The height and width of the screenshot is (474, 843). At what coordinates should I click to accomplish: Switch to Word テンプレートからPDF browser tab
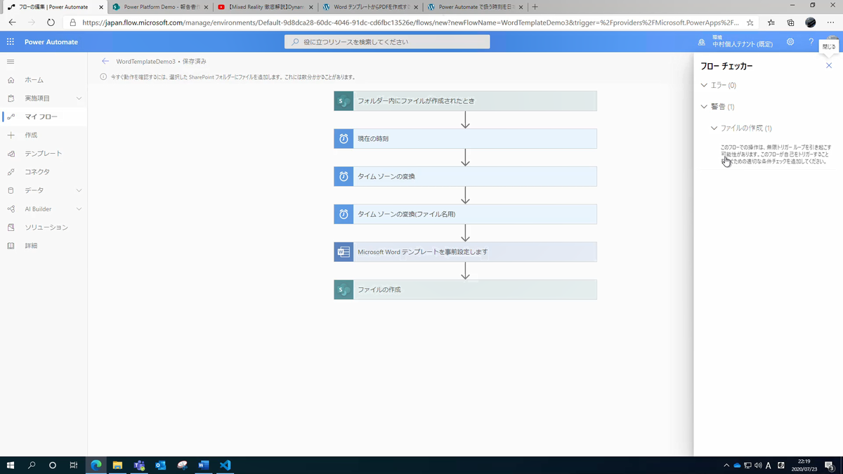coord(371,7)
